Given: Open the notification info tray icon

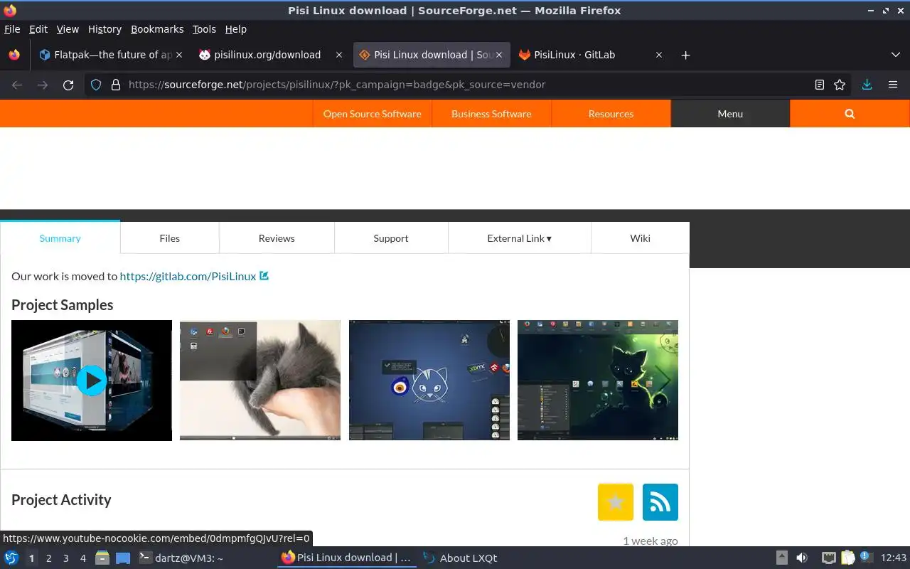Looking at the screenshot, I should pyautogui.click(x=866, y=557).
